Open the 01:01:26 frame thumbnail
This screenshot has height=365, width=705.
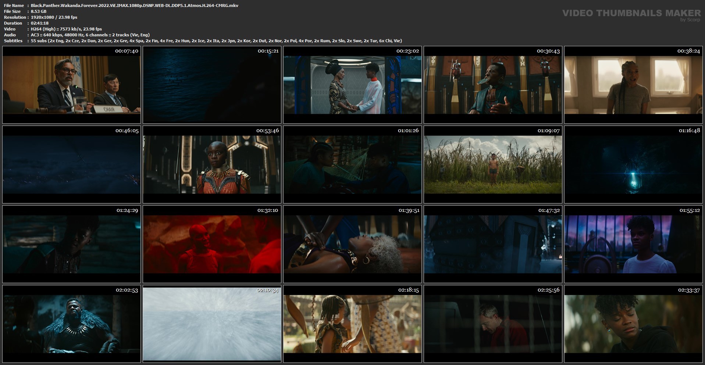pyautogui.click(x=352, y=165)
